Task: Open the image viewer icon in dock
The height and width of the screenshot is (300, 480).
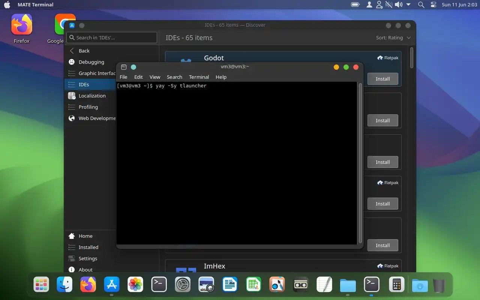Action: tap(206, 285)
